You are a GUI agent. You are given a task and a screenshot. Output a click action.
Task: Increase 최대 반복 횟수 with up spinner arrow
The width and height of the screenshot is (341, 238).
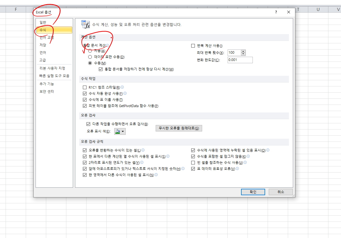pos(243,51)
